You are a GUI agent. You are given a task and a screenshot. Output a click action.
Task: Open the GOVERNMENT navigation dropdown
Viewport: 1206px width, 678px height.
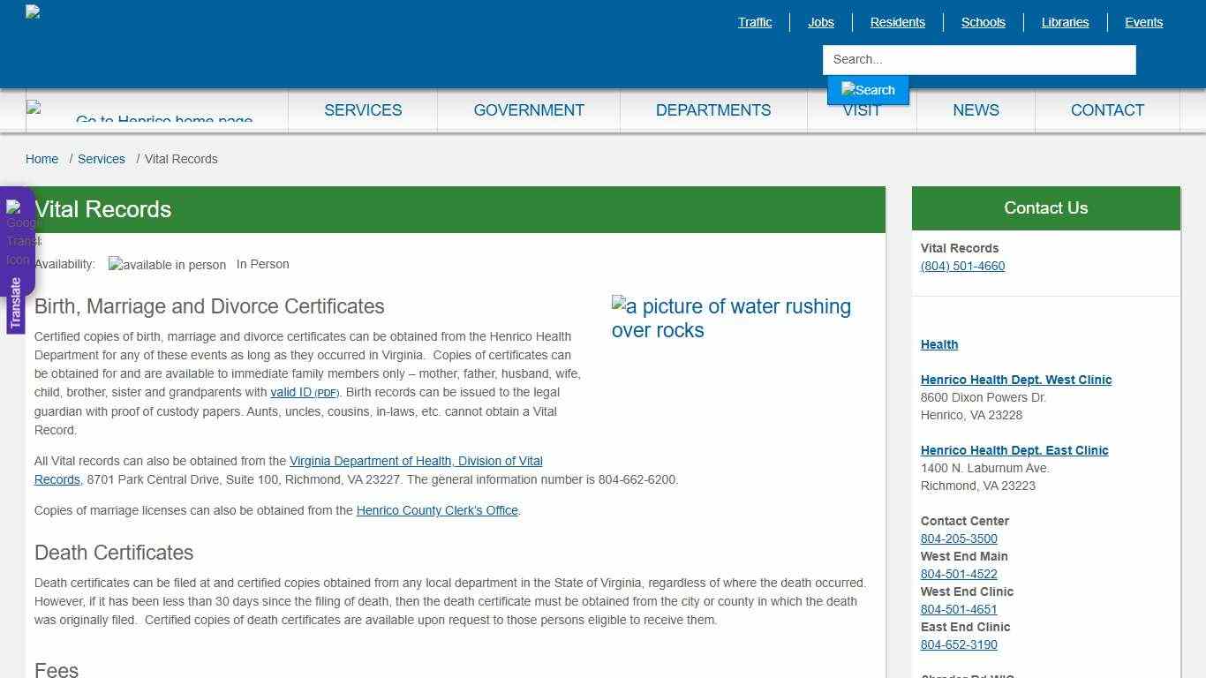click(528, 110)
